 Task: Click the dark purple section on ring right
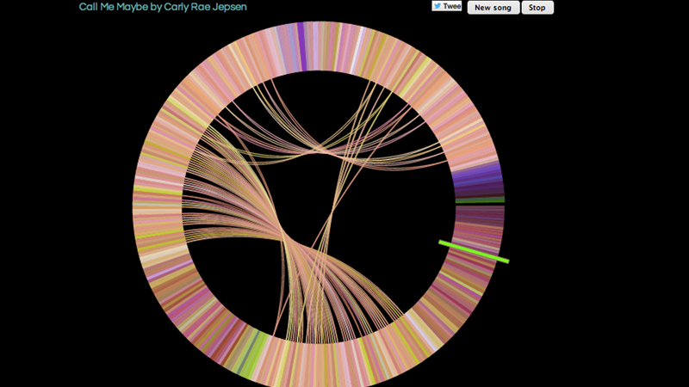click(x=479, y=182)
